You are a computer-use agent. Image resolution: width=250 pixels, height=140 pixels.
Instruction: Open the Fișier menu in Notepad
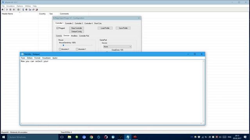(x=23, y=58)
